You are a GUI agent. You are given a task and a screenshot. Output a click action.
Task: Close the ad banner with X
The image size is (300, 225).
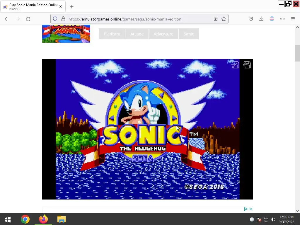tap(251, 209)
